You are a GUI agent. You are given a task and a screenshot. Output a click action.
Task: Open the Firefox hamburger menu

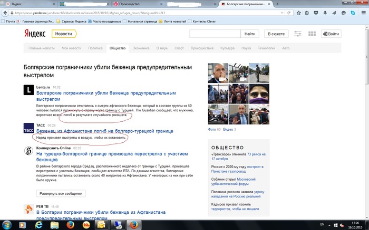[364, 13]
